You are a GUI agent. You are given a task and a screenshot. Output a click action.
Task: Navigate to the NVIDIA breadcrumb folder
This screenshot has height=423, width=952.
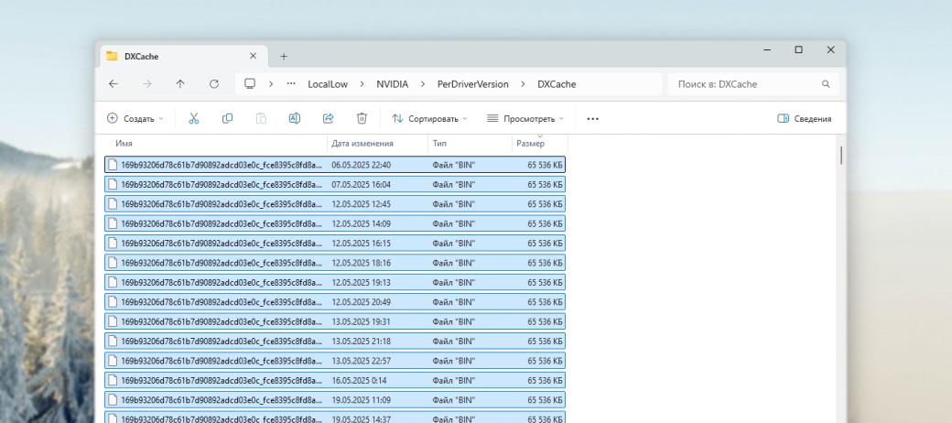392,84
